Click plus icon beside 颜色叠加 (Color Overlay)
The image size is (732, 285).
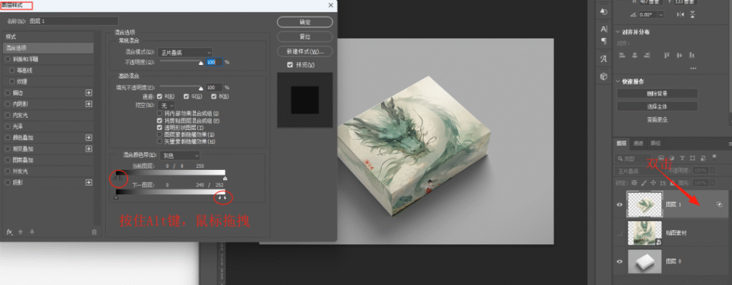click(89, 138)
